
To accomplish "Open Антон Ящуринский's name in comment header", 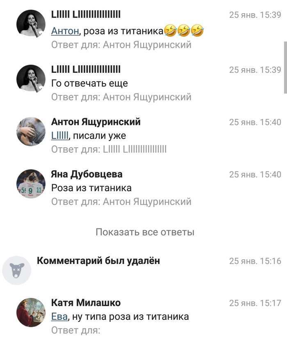I will click(96, 122).
